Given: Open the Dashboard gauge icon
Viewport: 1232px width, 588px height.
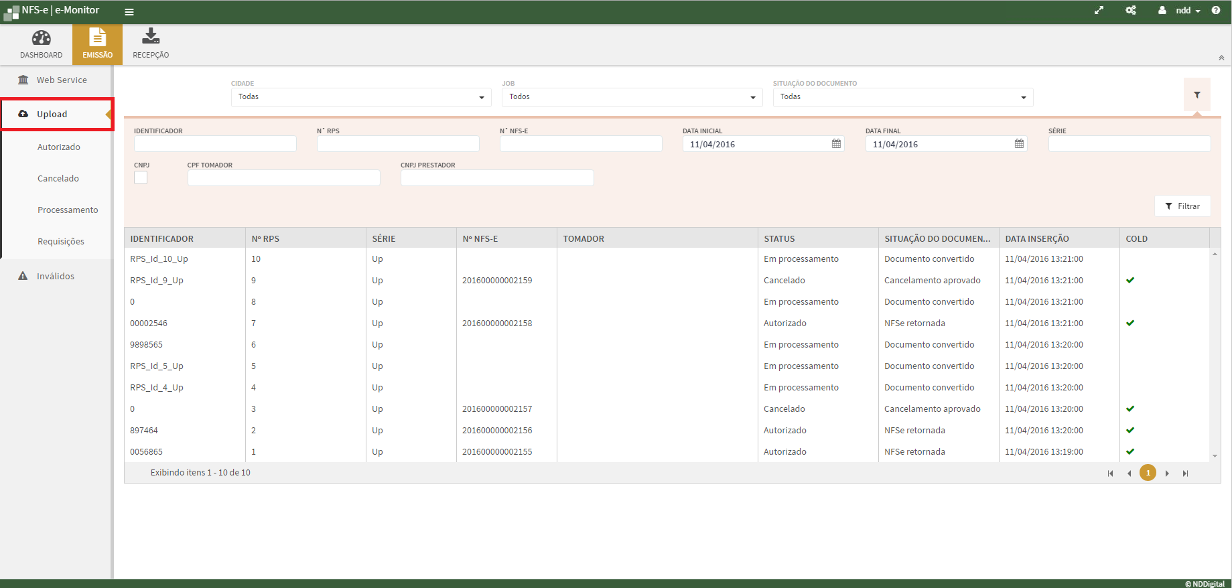Looking at the screenshot, I should tap(41, 38).
